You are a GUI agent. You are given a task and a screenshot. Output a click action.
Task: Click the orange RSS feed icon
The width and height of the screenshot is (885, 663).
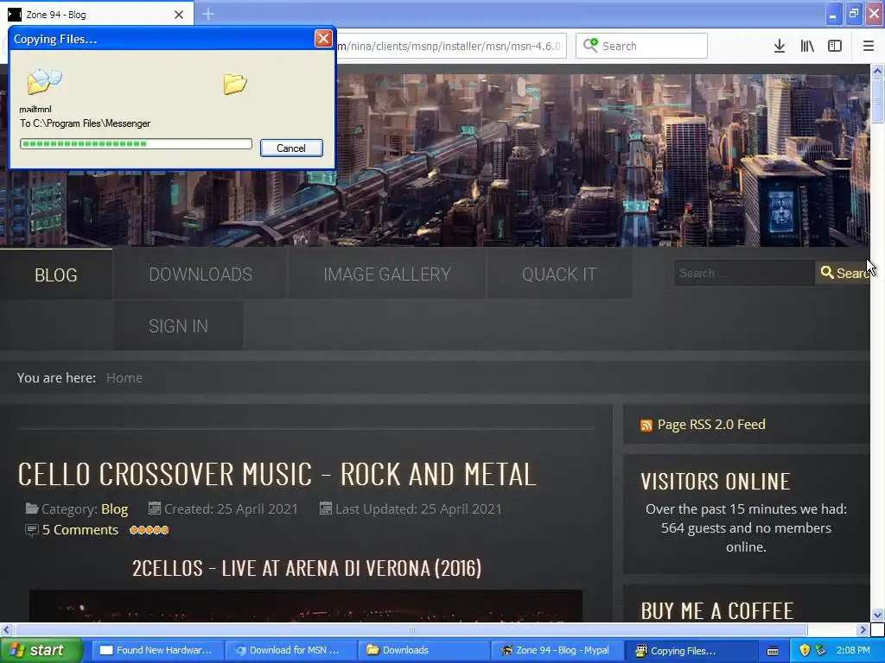click(x=646, y=425)
